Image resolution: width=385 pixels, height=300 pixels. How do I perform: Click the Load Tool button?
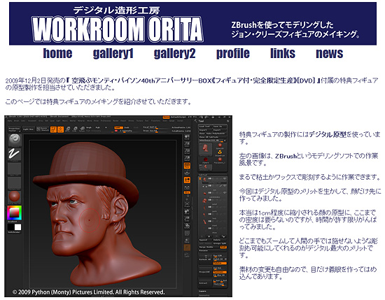[x=205, y=127]
